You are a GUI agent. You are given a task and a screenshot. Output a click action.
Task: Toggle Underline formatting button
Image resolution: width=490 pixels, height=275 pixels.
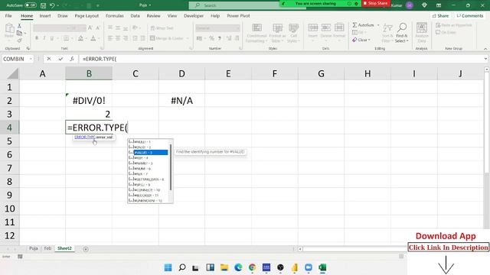52,38
